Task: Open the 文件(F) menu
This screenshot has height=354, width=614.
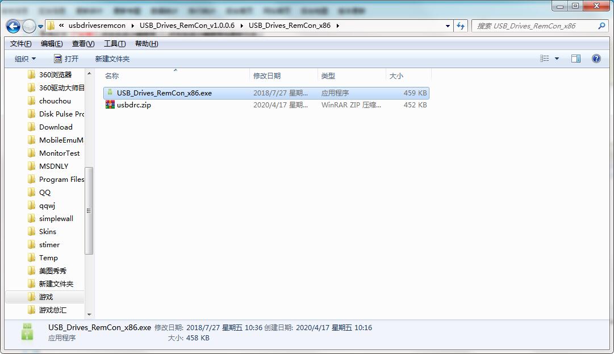Action: pos(21,43)
